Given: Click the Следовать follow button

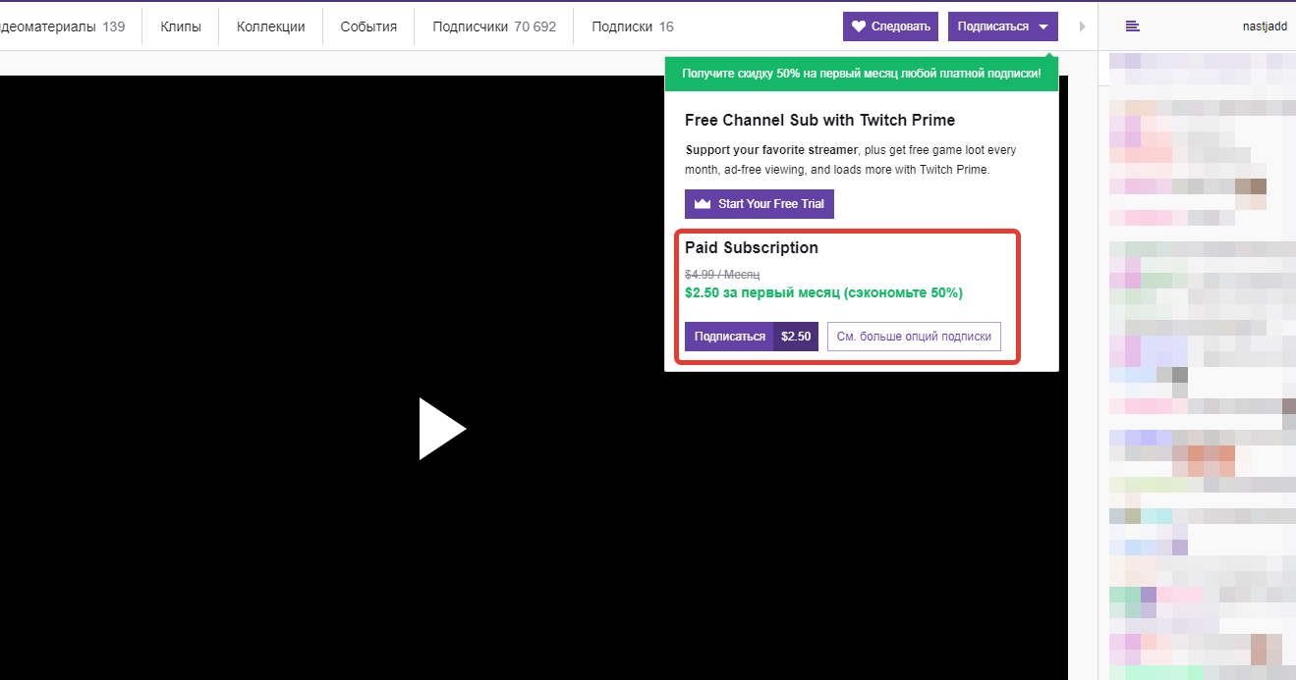Looking at the screenshot, I should (890, 26).
